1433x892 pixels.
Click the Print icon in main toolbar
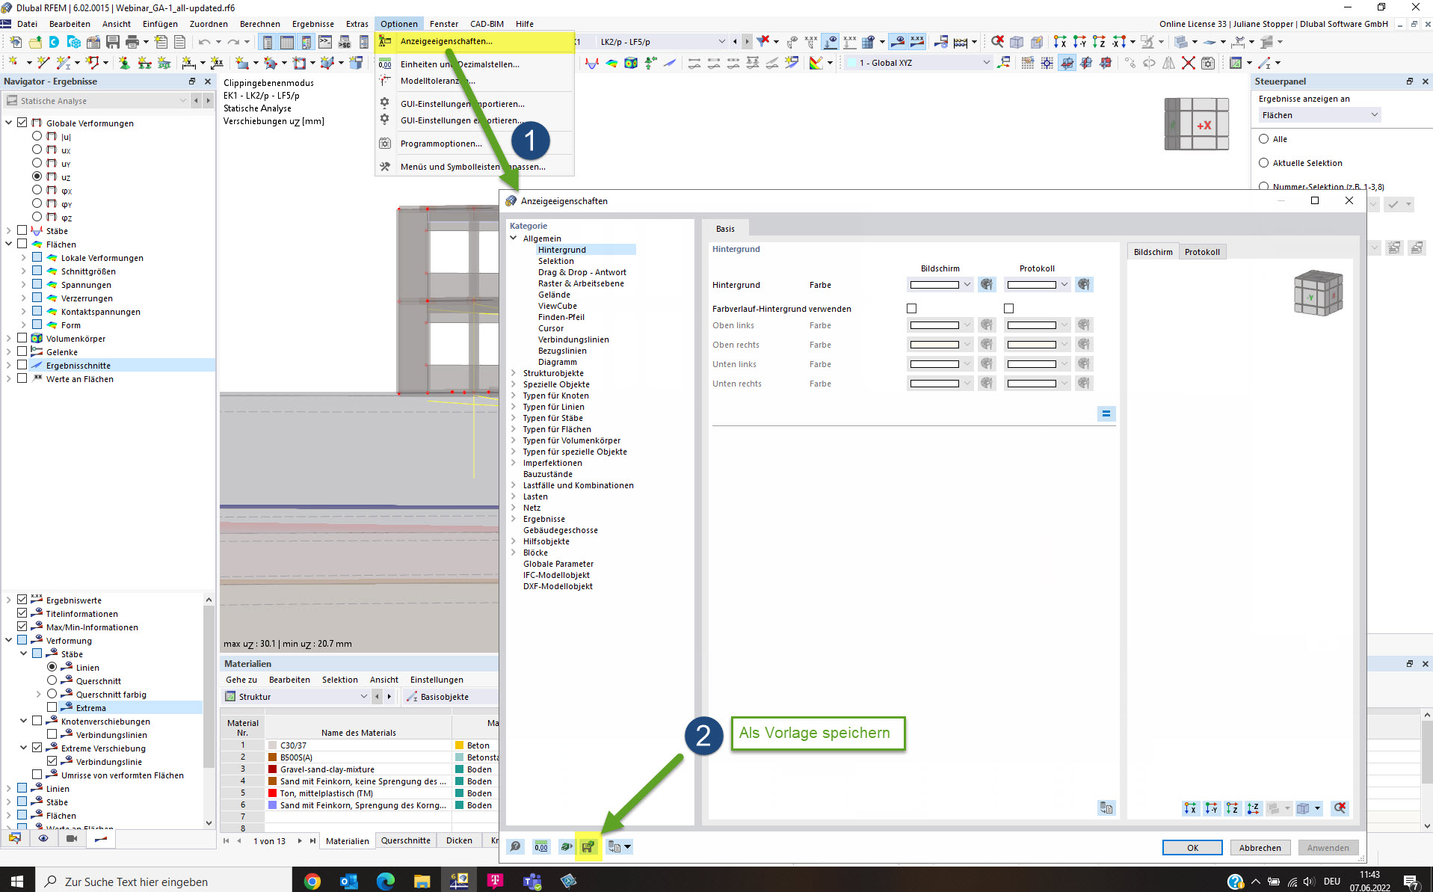click(132, 42)
